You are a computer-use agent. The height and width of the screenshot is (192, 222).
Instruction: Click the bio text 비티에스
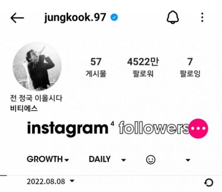point(24,108)
